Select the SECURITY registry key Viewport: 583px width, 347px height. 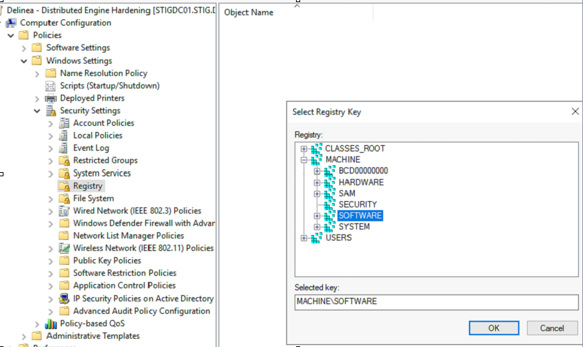pos(357,205)
